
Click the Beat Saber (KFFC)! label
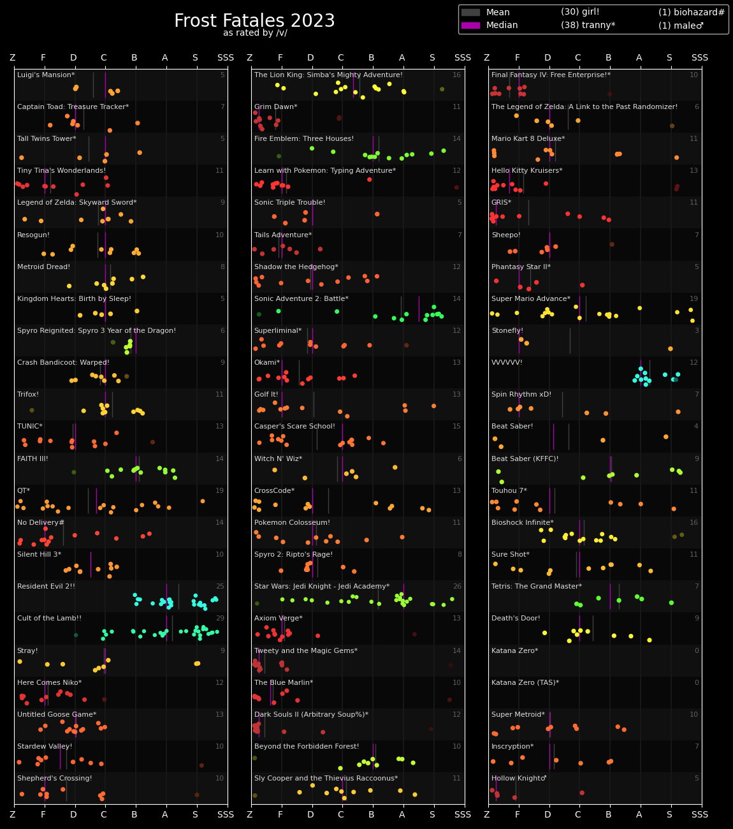point(525,459)
